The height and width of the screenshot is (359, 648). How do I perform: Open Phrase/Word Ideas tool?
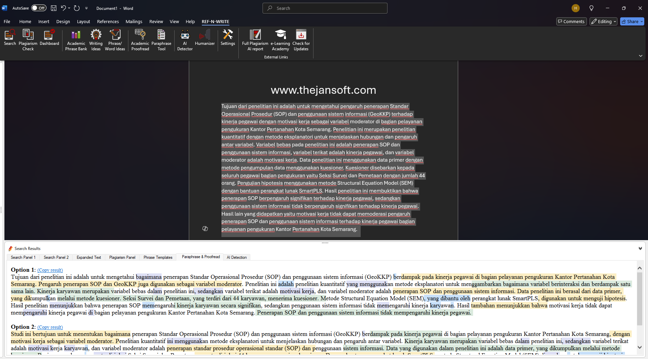tap(115, 40)
